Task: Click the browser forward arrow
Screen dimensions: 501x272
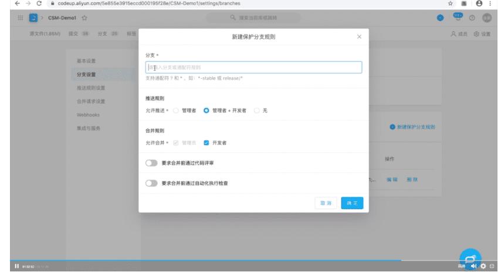Action: pyautogui.click(x=28, y=3)
